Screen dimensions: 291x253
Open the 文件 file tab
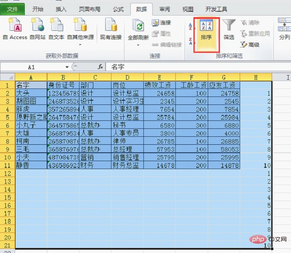coord(13,9)
